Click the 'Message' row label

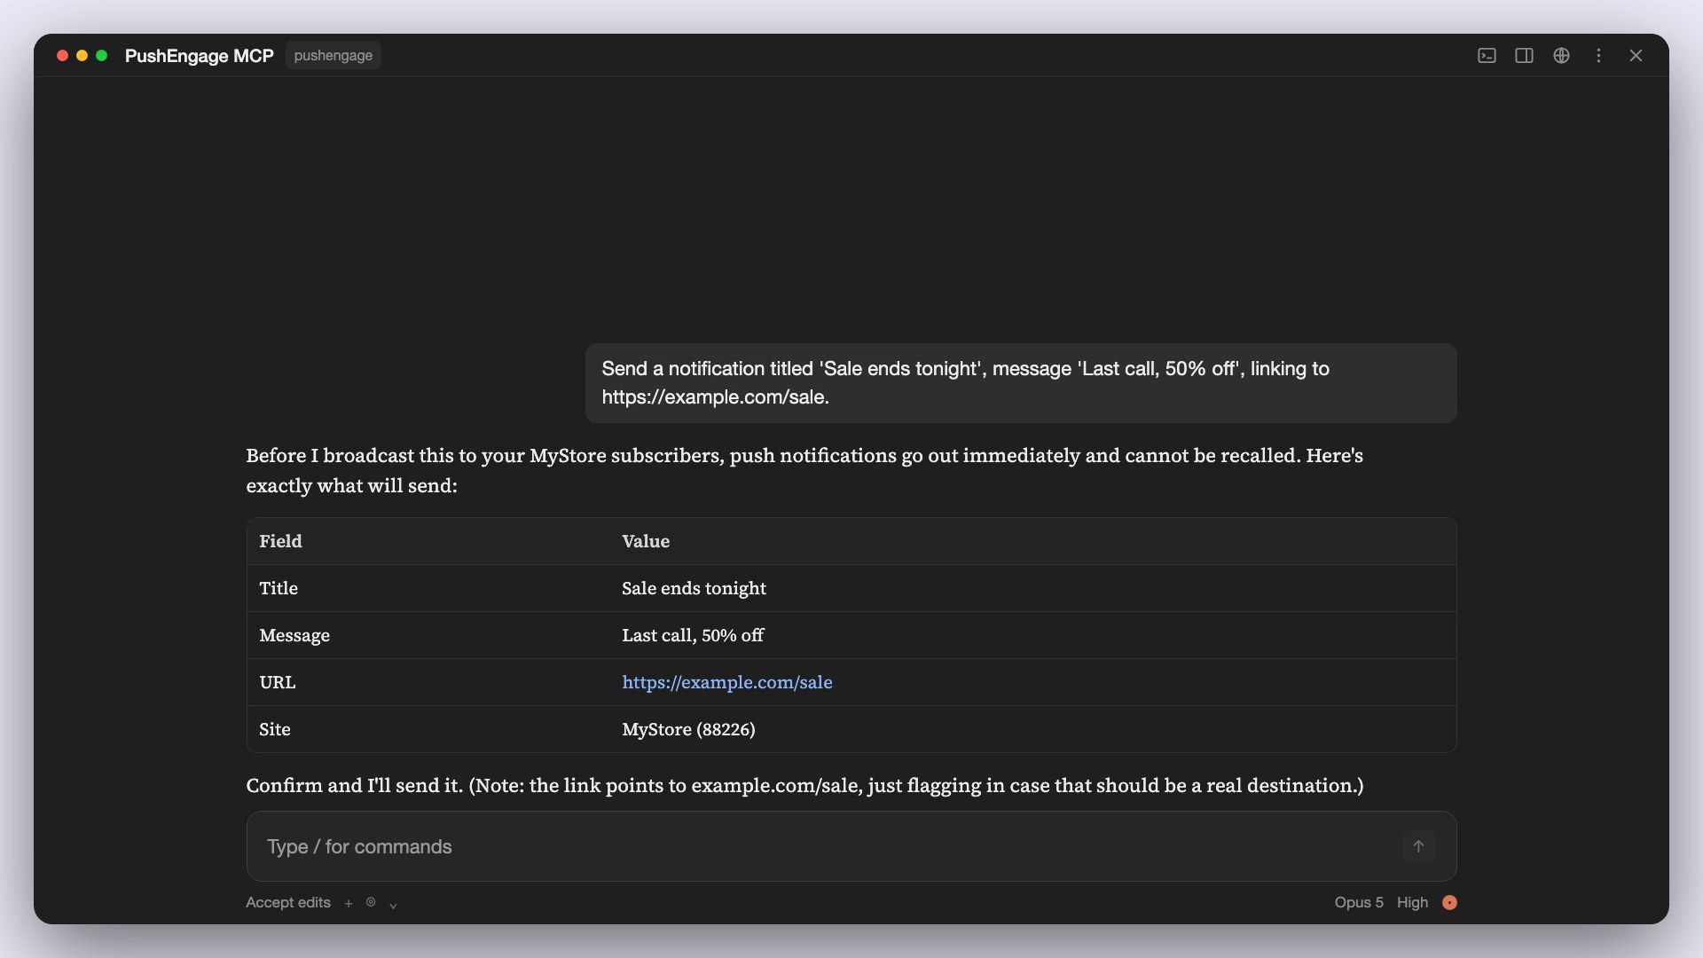click(294, 635)
